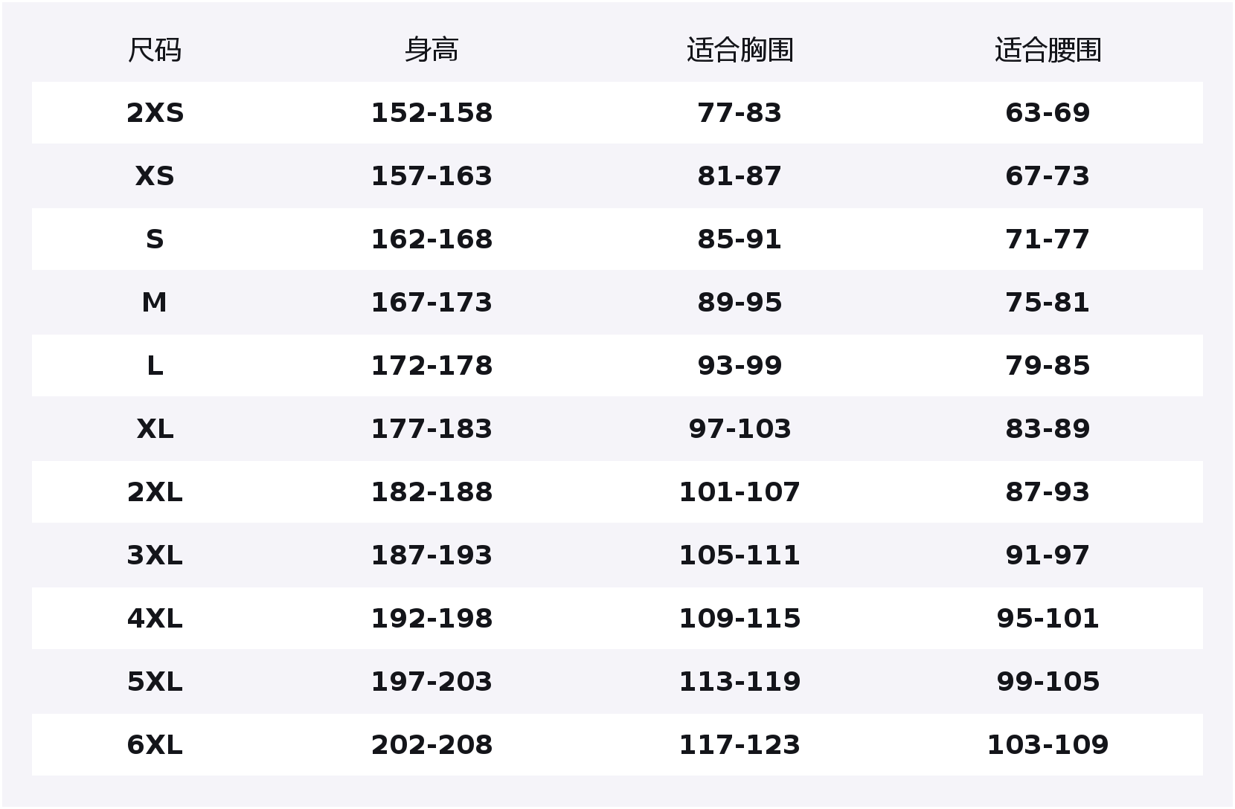Click the 113-119 chest cell

point(740,682)
